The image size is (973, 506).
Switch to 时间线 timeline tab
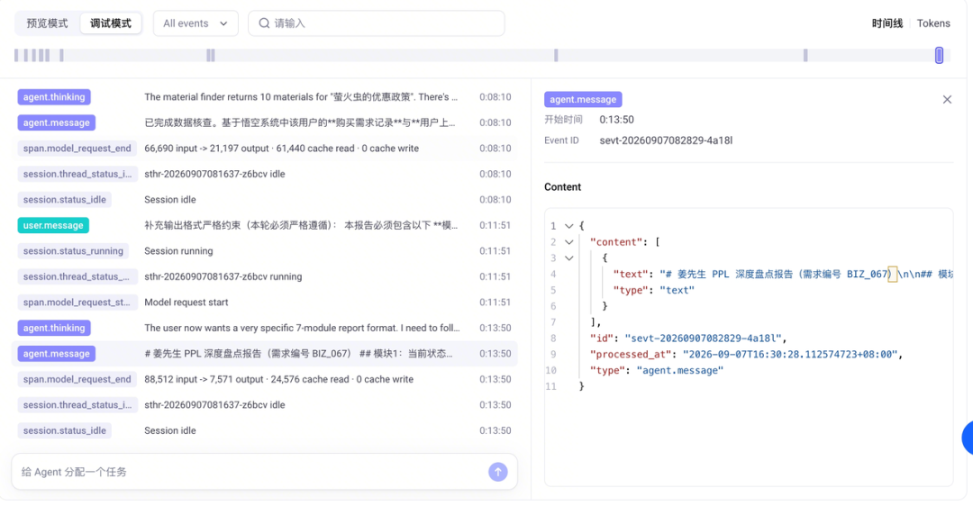887,23
